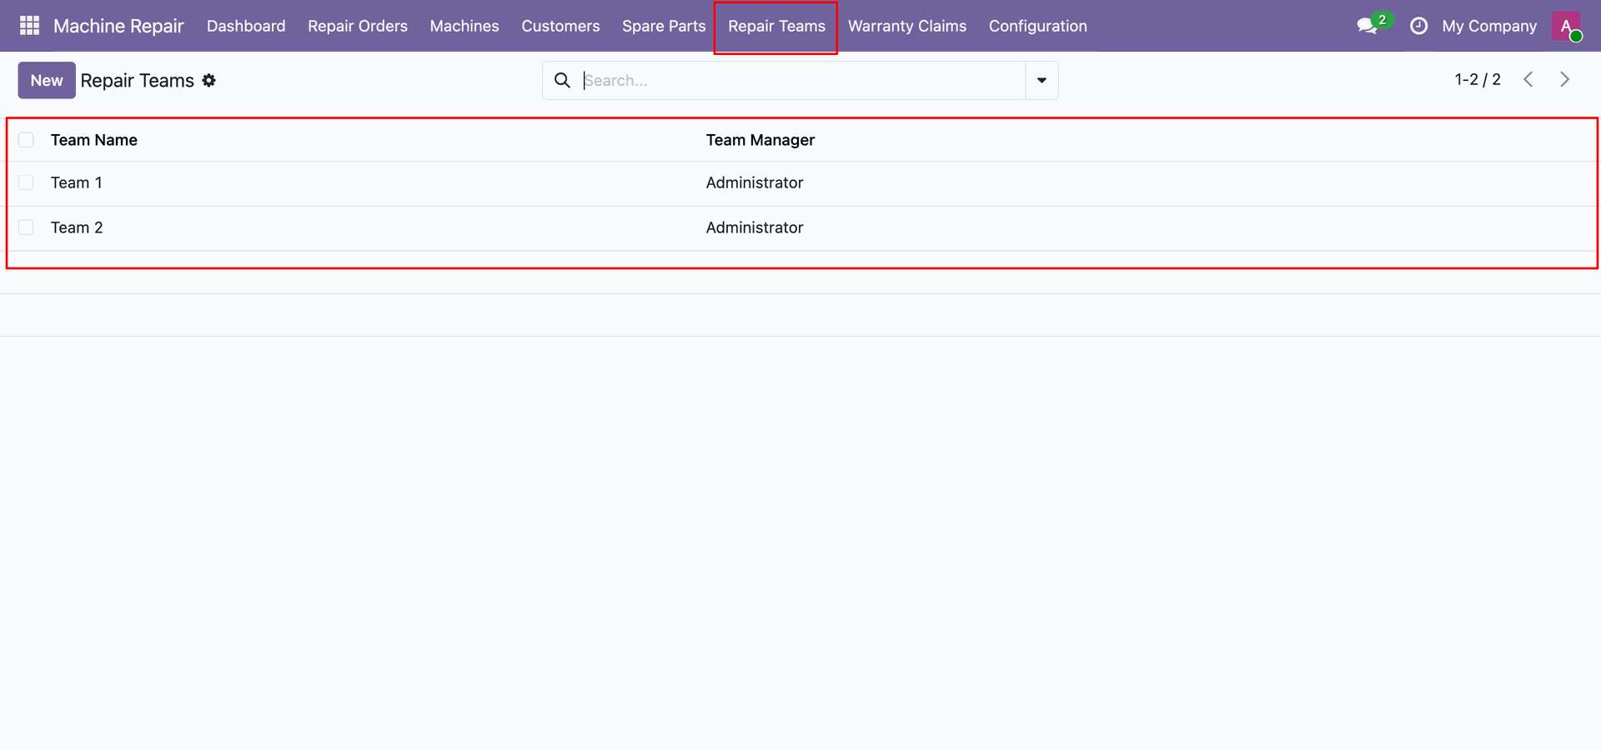The image size is (1601, 750).
Task: Click the Repair Teams breadcrumb title
Action: point(138,80)
